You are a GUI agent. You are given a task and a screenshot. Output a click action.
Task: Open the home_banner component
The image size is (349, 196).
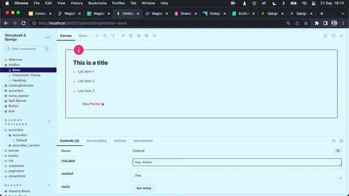pyautogui.click(x=19, y=96)
